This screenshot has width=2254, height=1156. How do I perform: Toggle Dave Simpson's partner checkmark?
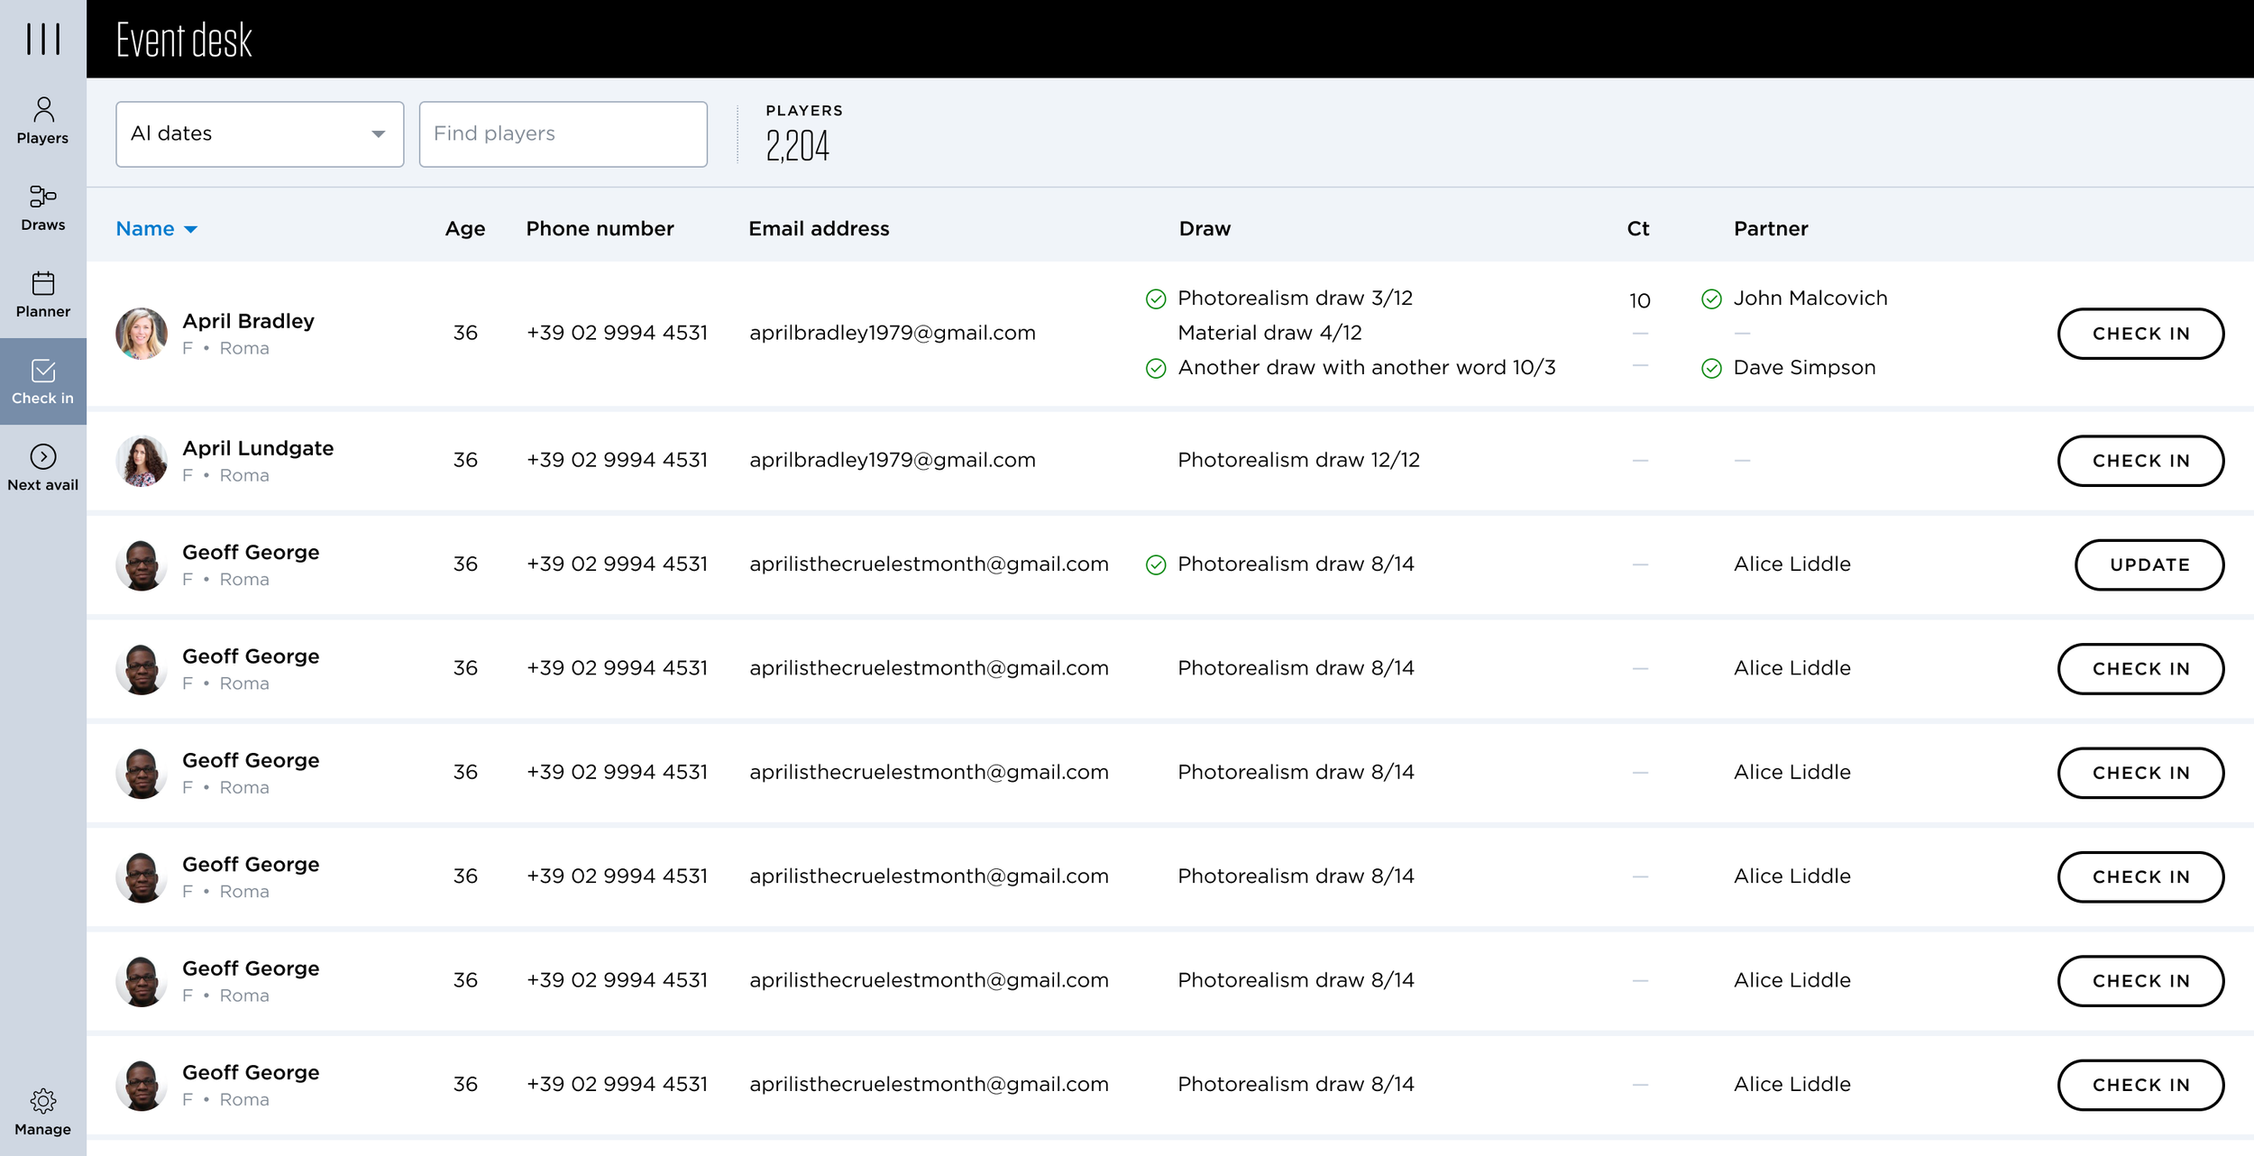1710,368
